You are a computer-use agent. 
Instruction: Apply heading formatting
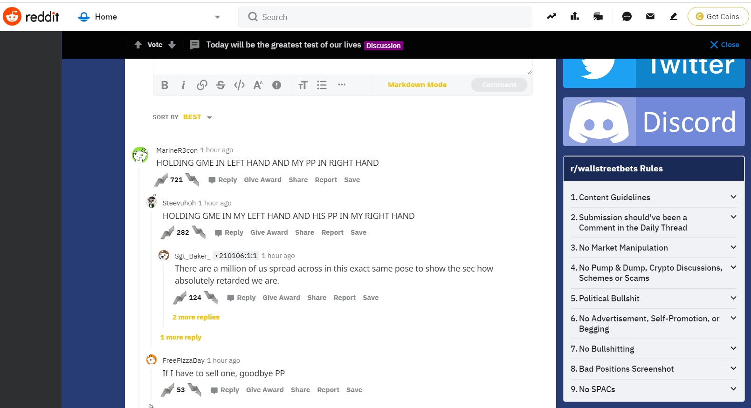[x=303, y=85]
